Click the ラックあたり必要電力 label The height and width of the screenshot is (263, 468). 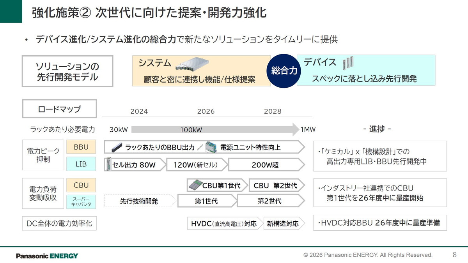point(63,129)
